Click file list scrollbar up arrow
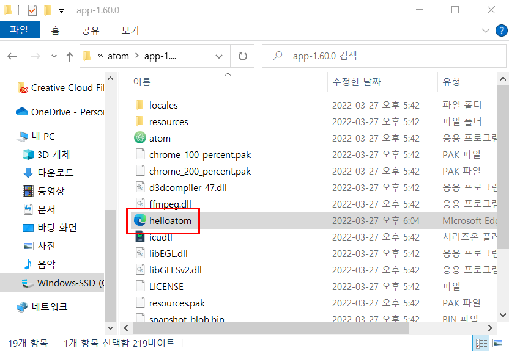The width and height of the screenshot is (509, 351). point(503,79)
